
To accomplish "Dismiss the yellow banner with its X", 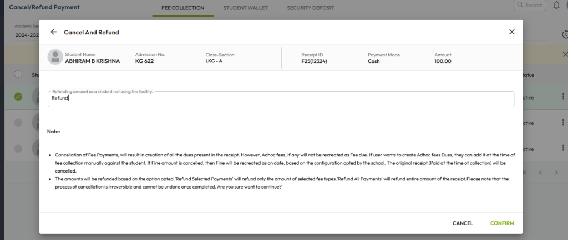I will coord(565,54).
